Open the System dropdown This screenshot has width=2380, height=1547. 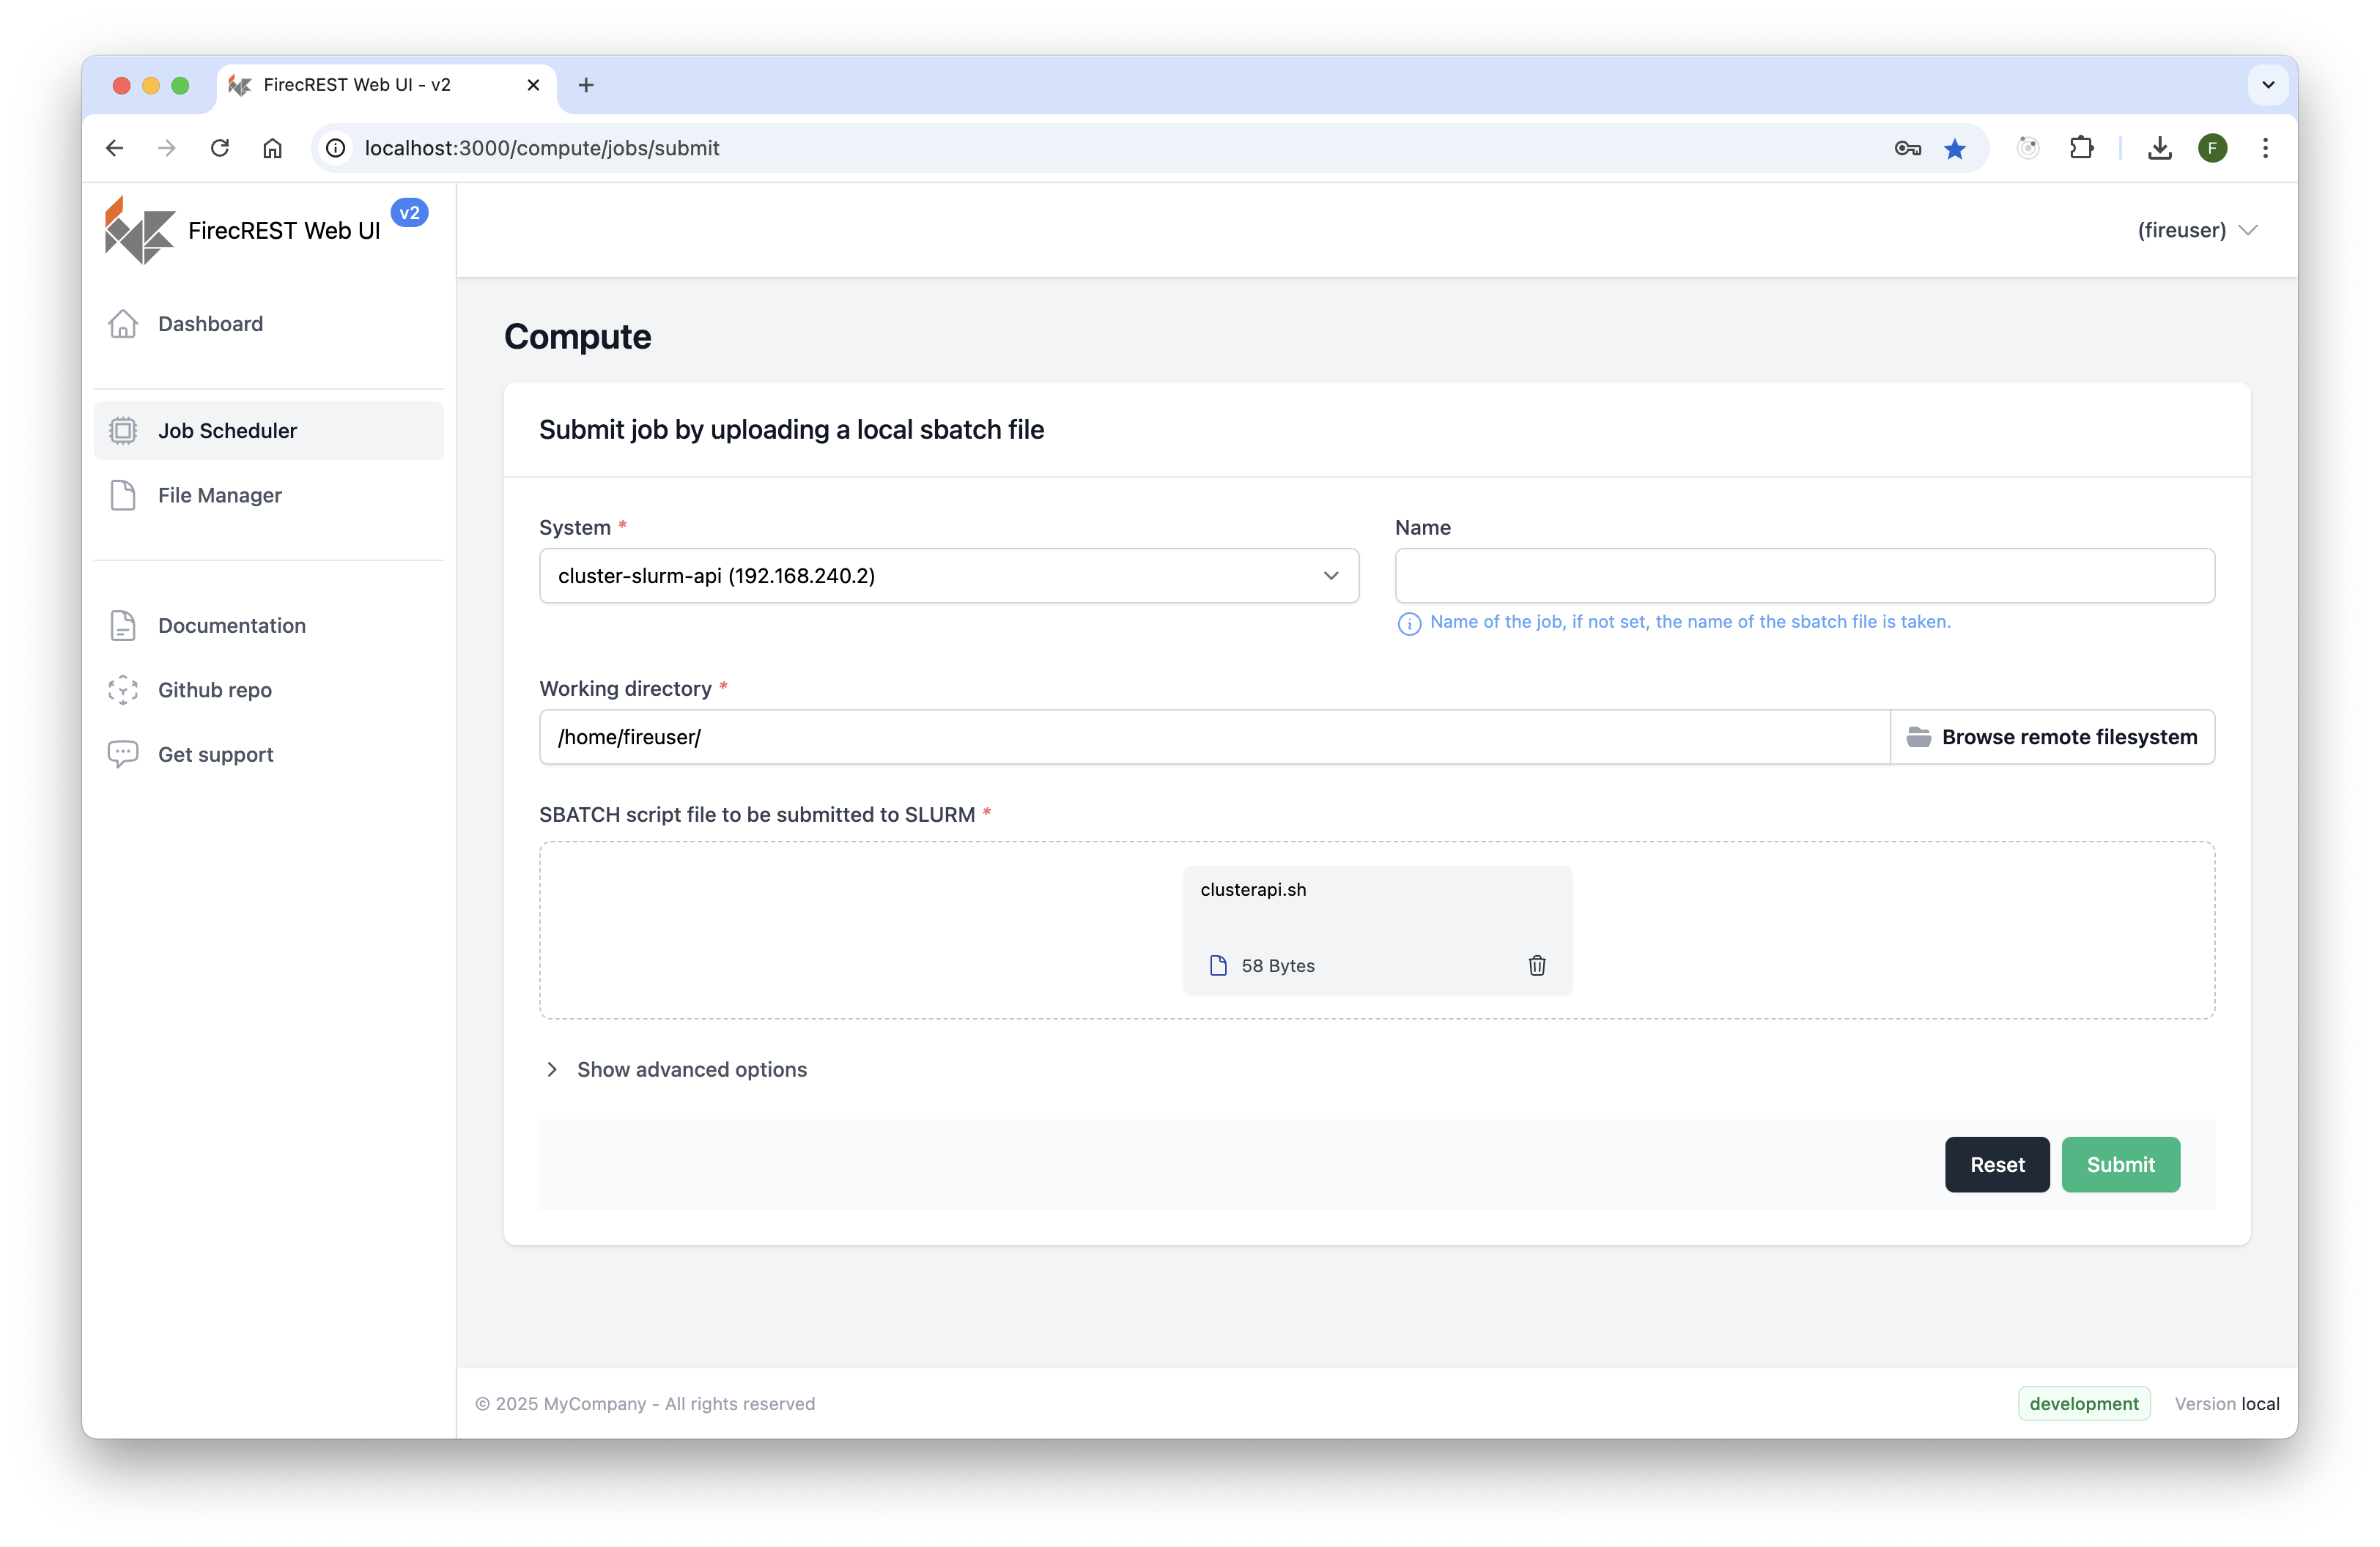click(949, 576)
